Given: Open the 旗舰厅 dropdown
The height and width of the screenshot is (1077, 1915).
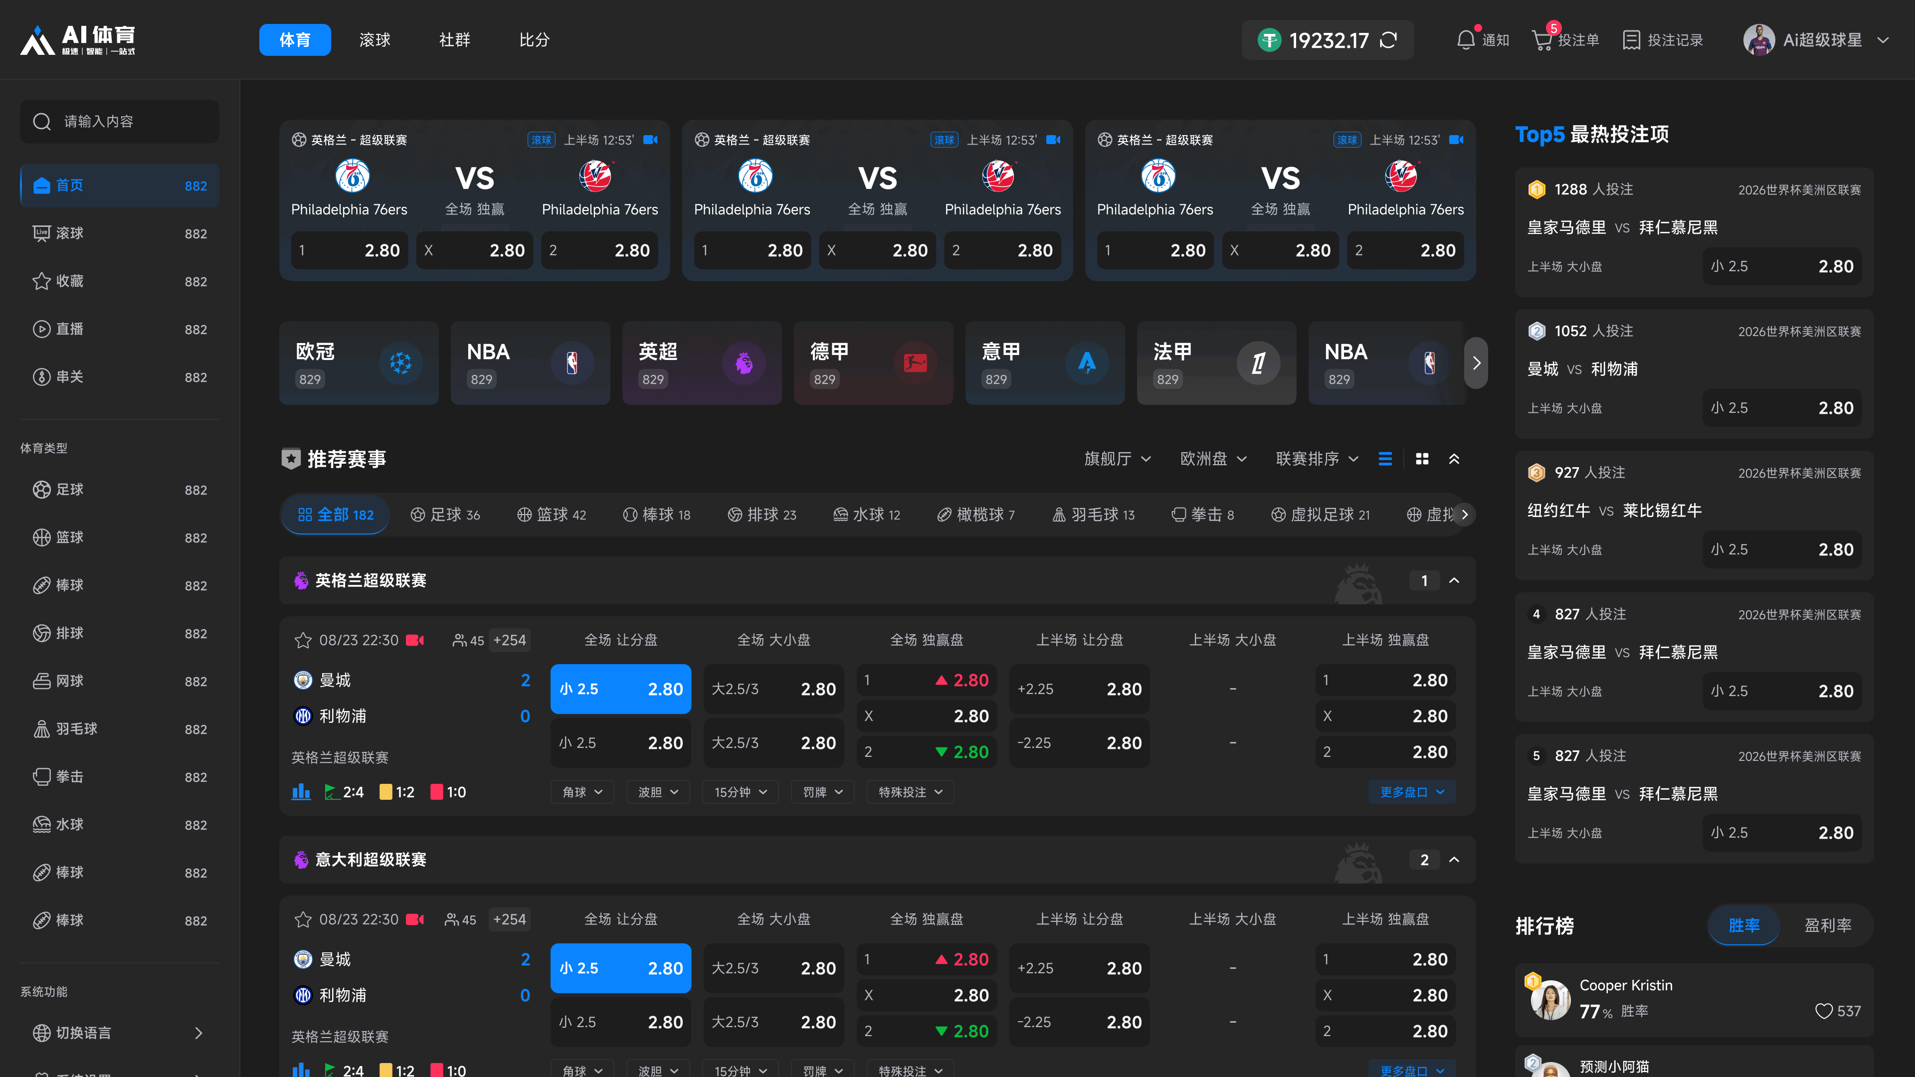Looking at the screenshot, I should [x=1117, y=459].
